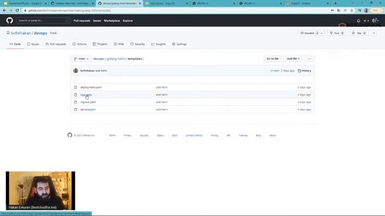The width and height of the screenshot is (385, 216).
Task: Click the presenter webcam video thumbnail
Action: coord(40,191)
